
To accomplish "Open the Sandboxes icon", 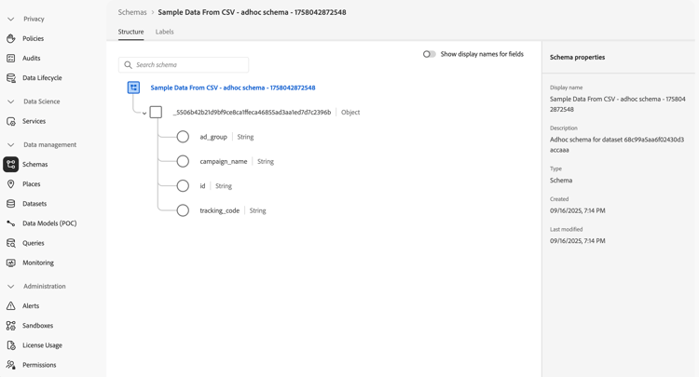I will [x=10, y=326].
